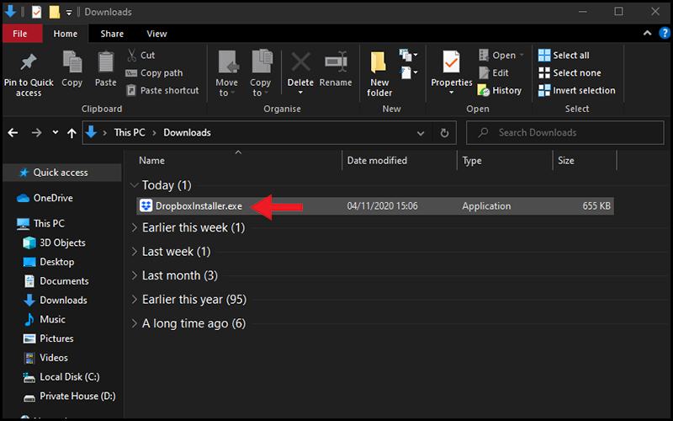Click the Delete X icon
Viewport: 673px width, 421px height.
point(300,64)
